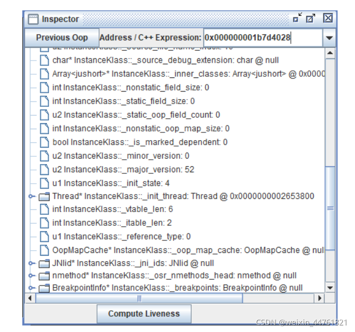This screenshot has height=332, width=355.
Task: Expand the _breakpoints BreakpointInfo node
Action: tap(32, 288)
